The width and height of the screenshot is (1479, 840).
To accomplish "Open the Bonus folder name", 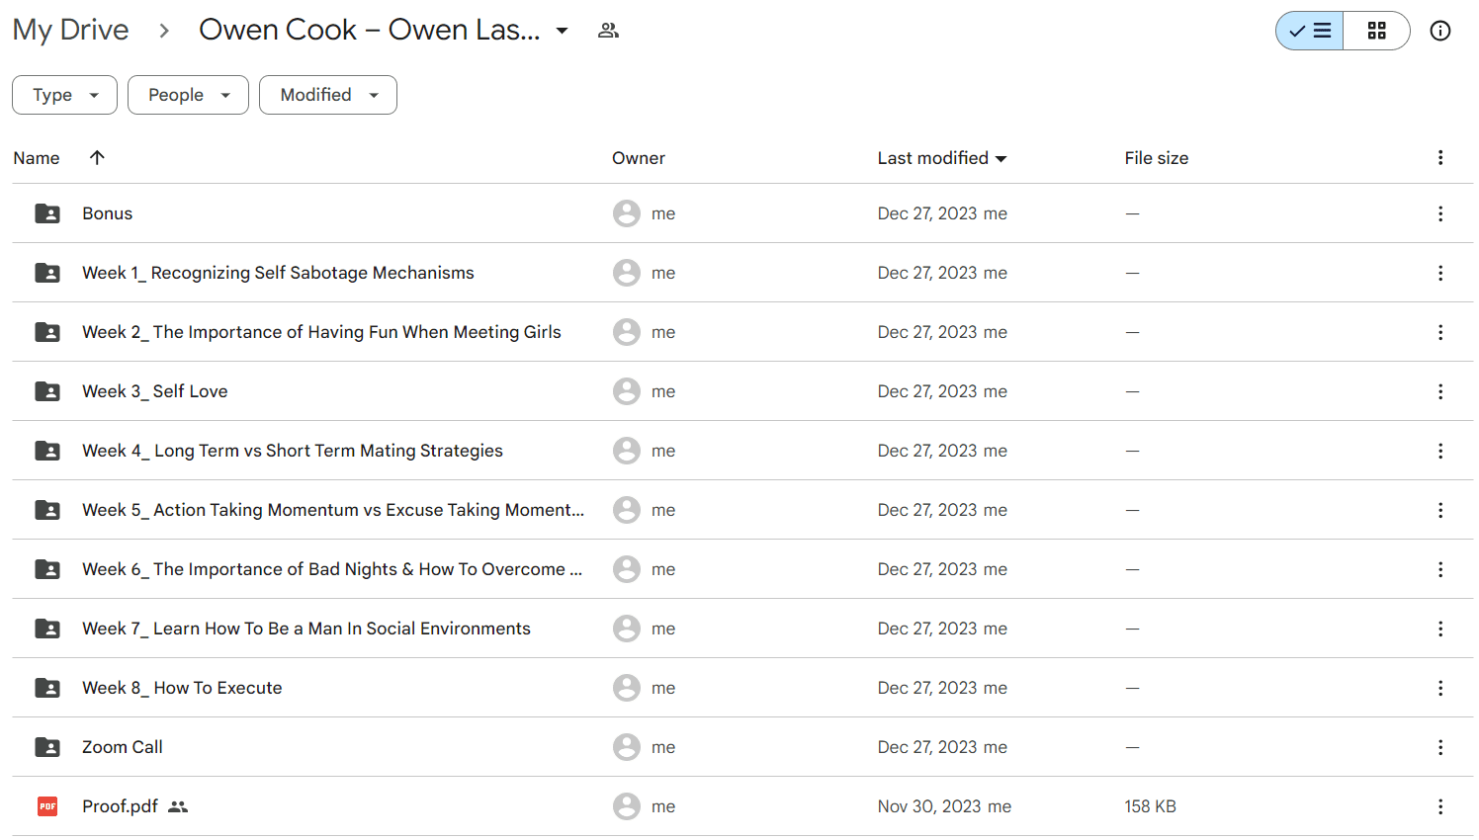I will [108, 213].
